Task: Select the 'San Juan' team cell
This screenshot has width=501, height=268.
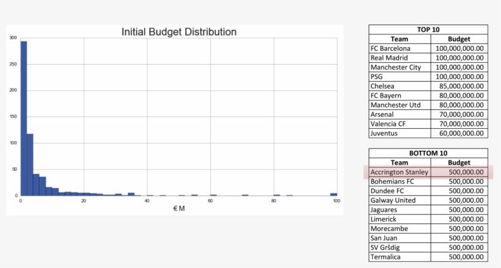Action: tap(400, 238)
